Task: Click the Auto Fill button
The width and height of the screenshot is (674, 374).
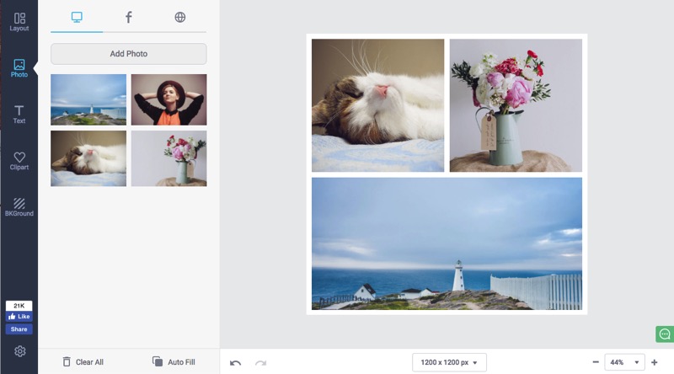Action: [x=174, y=362]
